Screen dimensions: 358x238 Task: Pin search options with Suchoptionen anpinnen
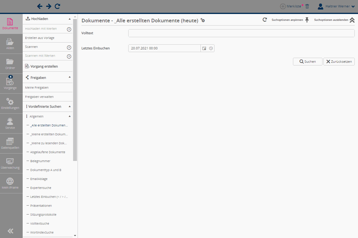[307, 20]
